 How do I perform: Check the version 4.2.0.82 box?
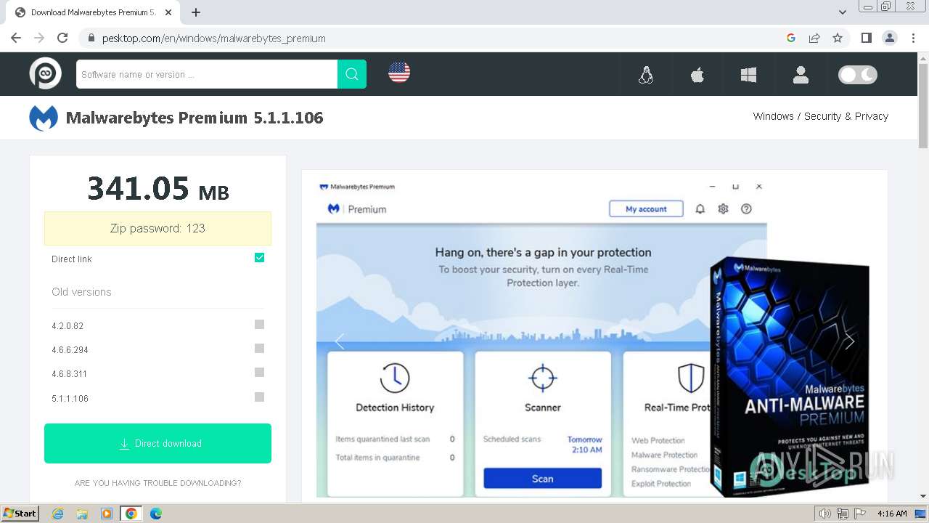259,325
